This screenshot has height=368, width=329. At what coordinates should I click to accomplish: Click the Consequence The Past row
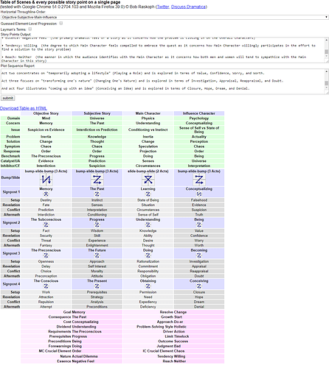[x=72, y=317]
